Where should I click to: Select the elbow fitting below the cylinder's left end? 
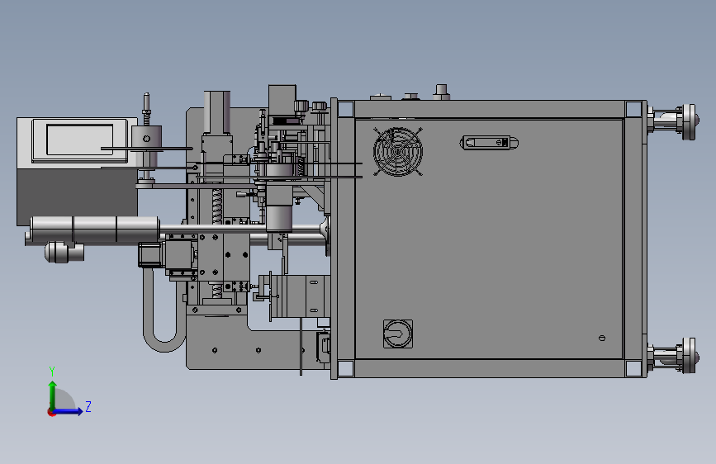pos(64,252)
